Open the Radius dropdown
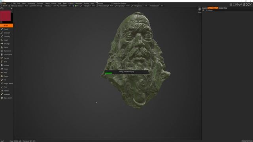This screenshot has width=253, height=142. (48, 6)
